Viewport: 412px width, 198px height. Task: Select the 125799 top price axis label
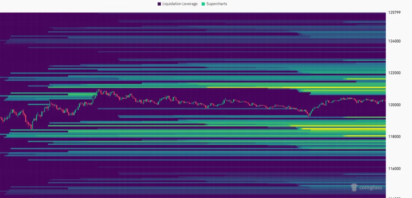(395, 12)
